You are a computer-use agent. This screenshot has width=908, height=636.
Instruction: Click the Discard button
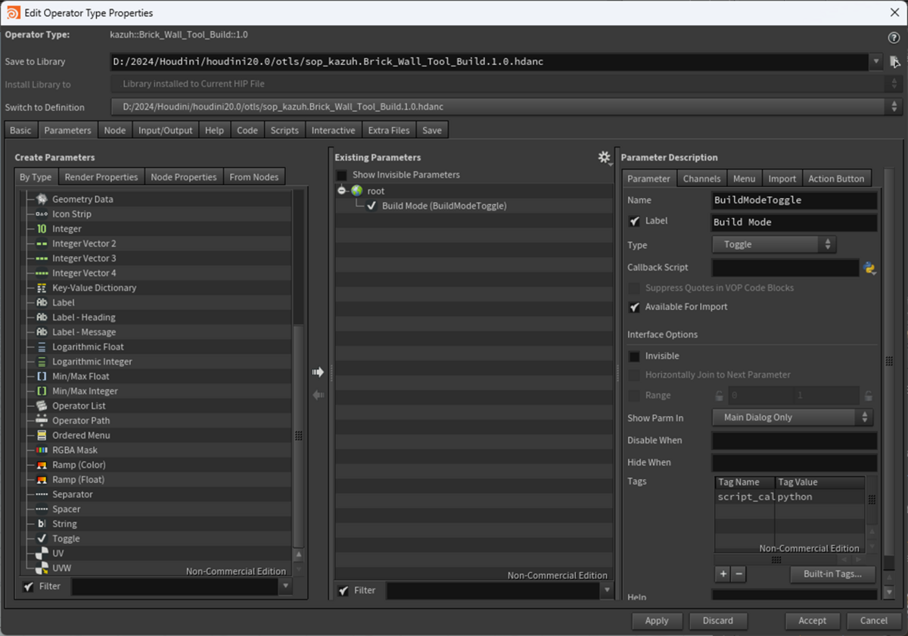(x=718, y=620)
